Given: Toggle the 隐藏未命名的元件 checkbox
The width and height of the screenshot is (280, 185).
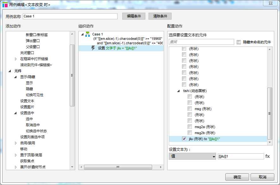Looking at the screenshot, I should [x=239, y=42].
